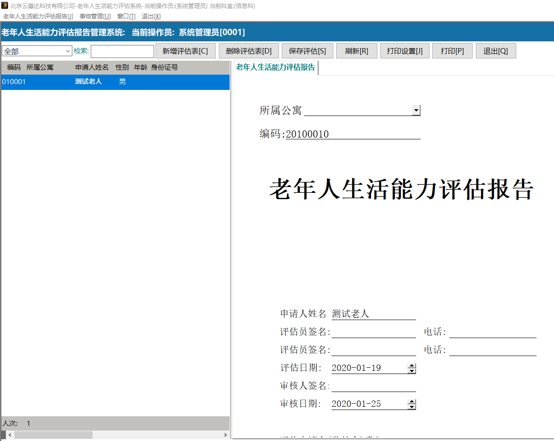Click 新增评估表[C] button
The height and width of the screenshot is (441, 554).
[185, 51]
